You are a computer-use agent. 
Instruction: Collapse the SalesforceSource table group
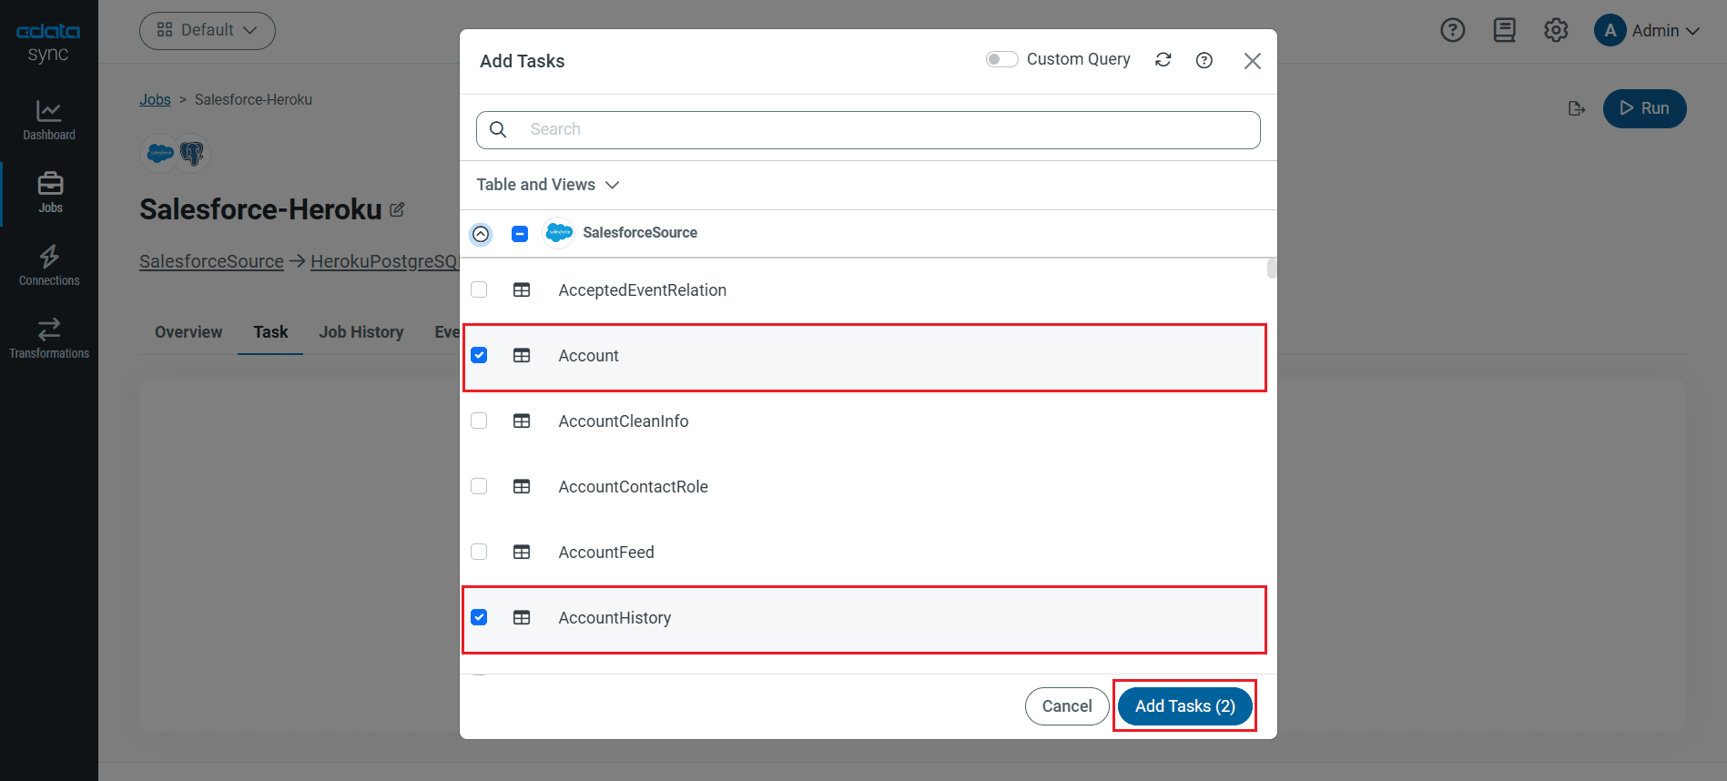point(481,234)
